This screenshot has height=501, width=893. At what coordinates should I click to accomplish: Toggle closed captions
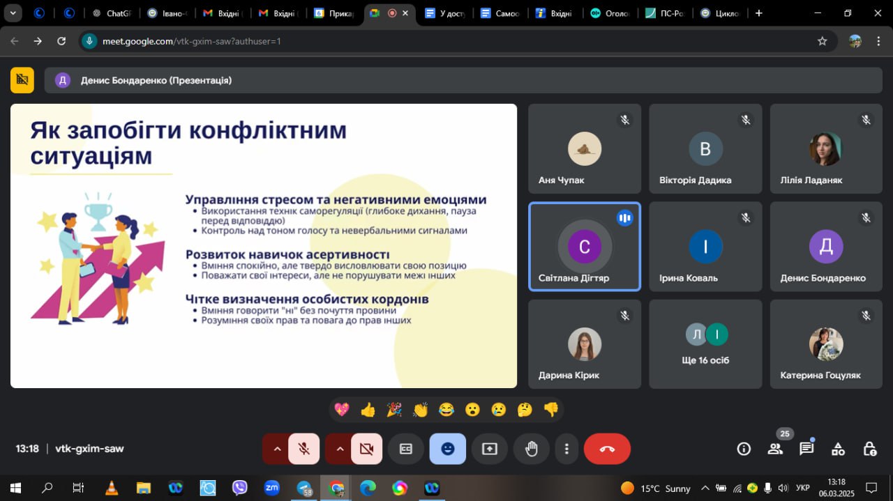406,449
